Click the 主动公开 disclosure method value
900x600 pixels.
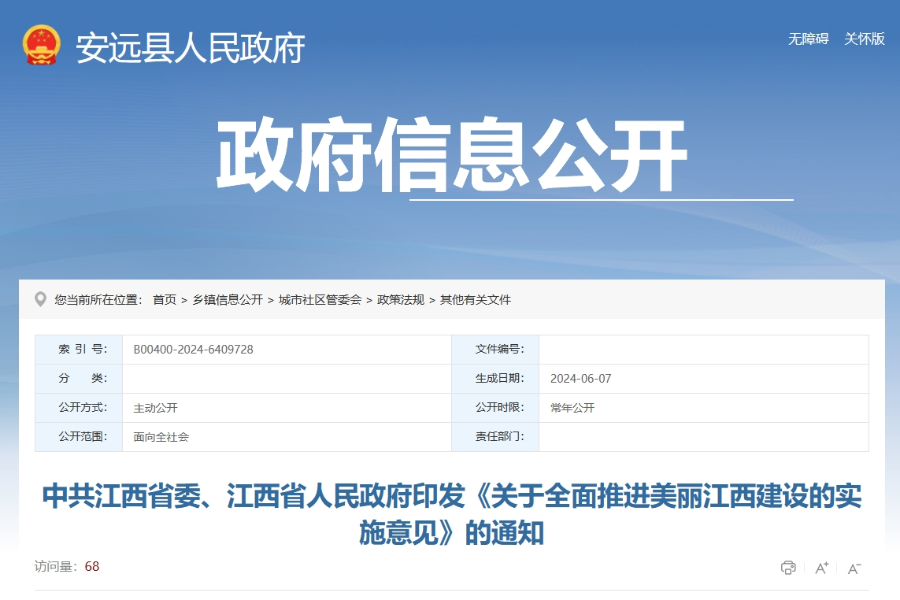click(x=156, y=408)
